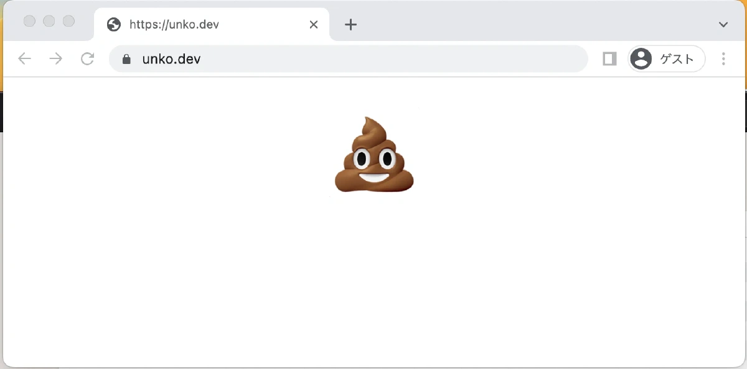Click the back navigation arrow
The height and width of the screenshot is (369, 747).
click(x=24, y=58)
